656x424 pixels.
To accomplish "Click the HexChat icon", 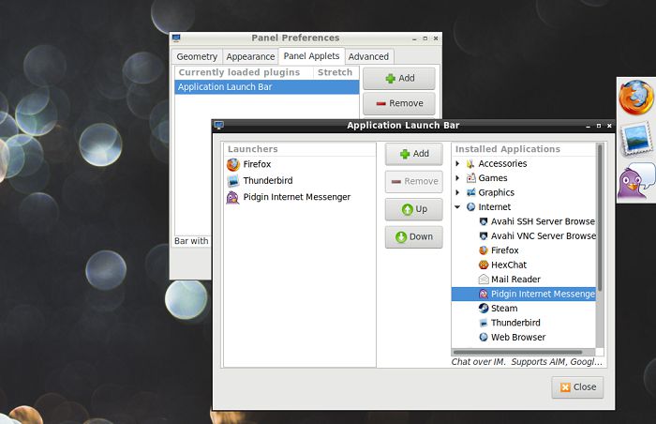I will 484,265.
